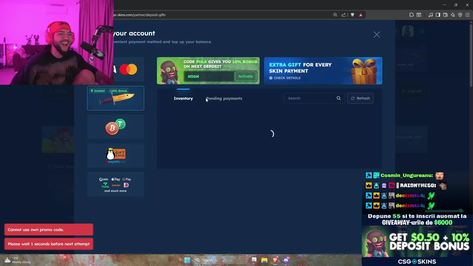Image resolution: width=473 pixels, height=266 pixels.
Task: Click the zoom magnifier icon in address bar
Action: [335, 15]
